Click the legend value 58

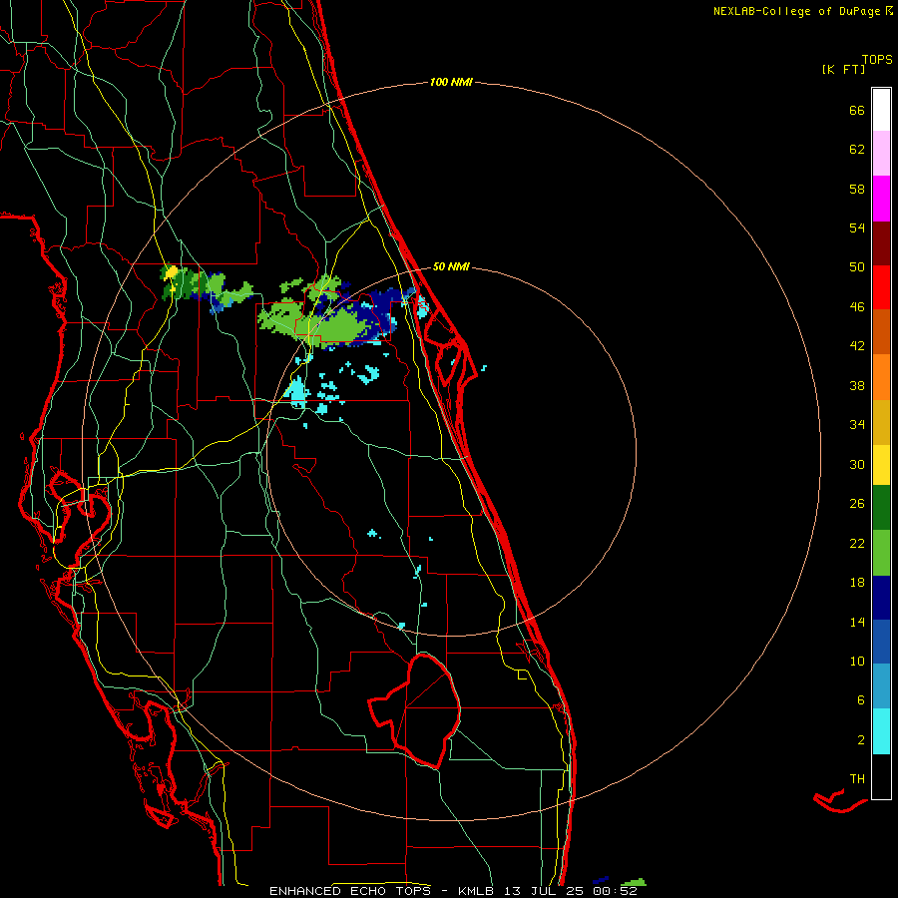click(857, 189)
